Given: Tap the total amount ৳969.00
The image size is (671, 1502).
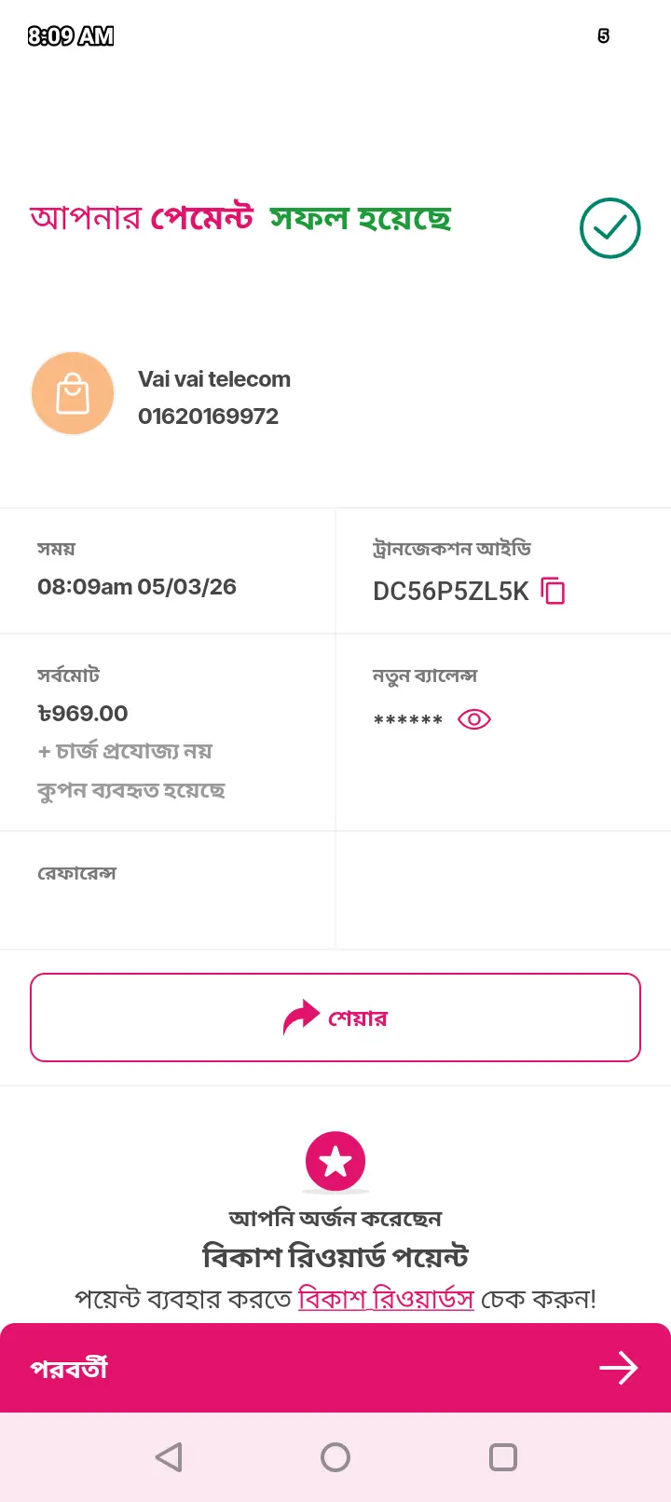Looking at the screenshot, I should point(83,714).
